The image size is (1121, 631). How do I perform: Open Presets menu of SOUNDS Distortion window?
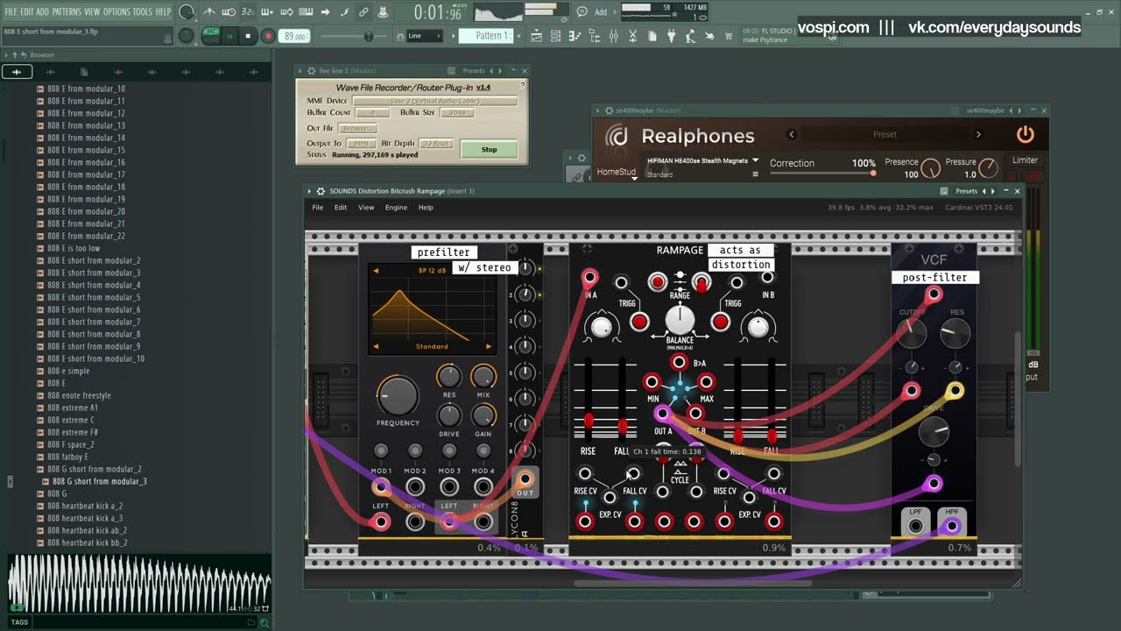966,191
